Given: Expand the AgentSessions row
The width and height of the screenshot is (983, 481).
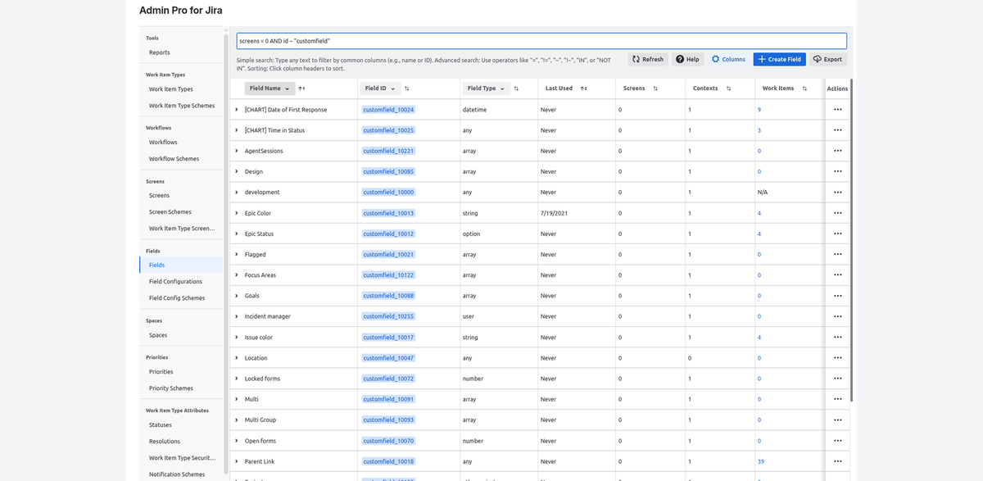Looking at the screenshot, I should tap(237, 151).
